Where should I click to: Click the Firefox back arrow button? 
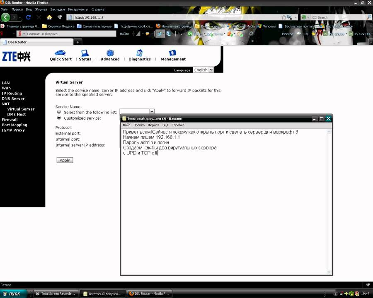(x=5, y=17)
